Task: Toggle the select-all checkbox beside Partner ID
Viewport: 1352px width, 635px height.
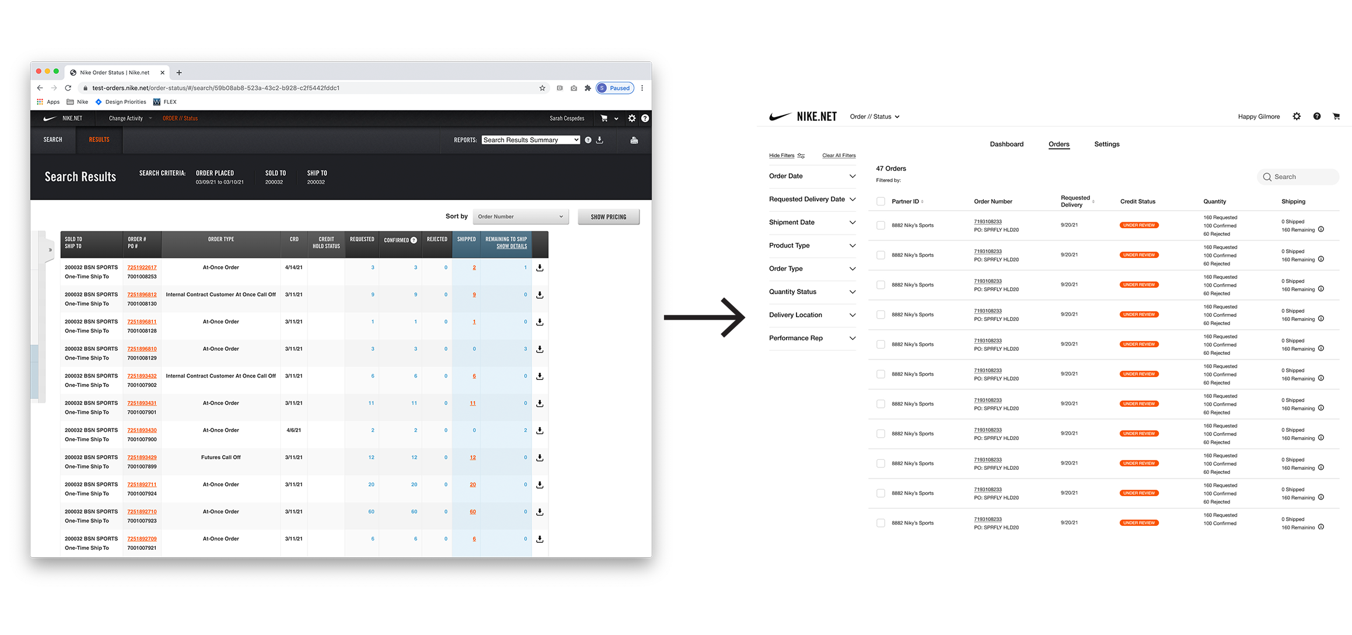Action: [x=881, y=201]
